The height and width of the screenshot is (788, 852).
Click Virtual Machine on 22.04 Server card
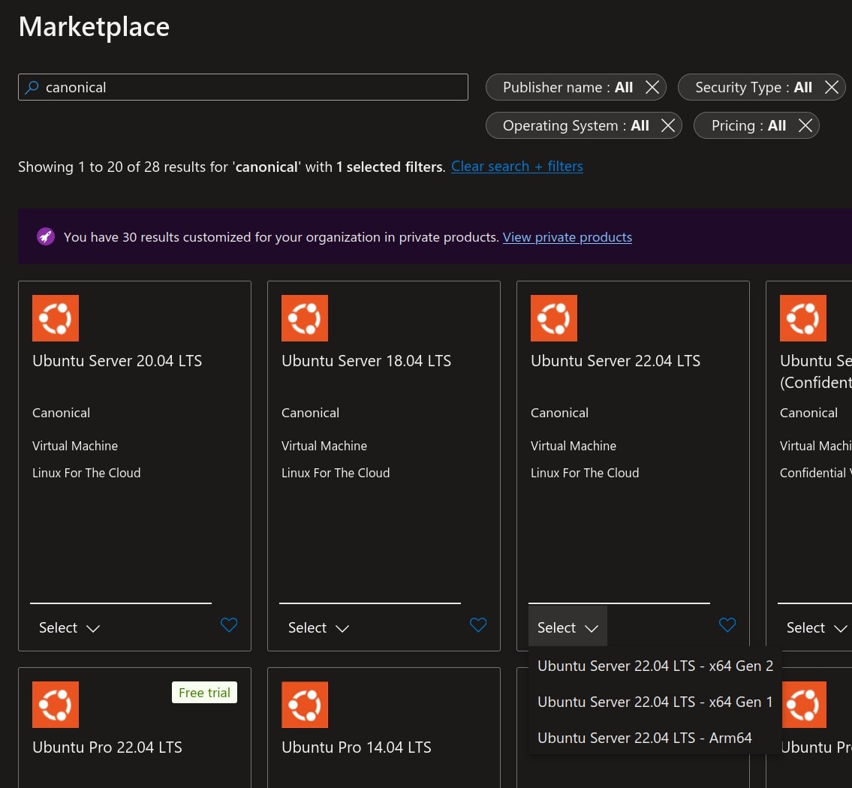(574, 446)
